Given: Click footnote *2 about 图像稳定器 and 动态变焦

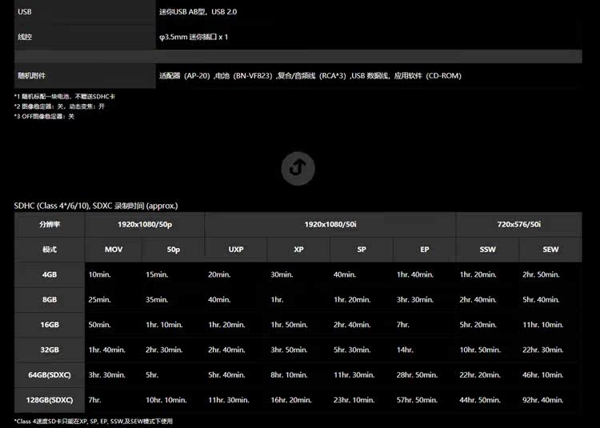Looking at the screenshot, I should pos(59,106).
